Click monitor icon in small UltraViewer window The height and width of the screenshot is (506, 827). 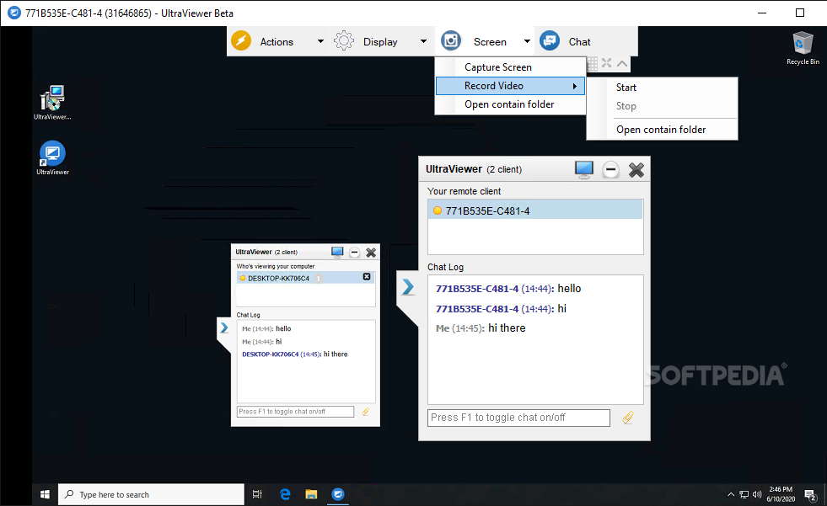[x=337, y=253]
